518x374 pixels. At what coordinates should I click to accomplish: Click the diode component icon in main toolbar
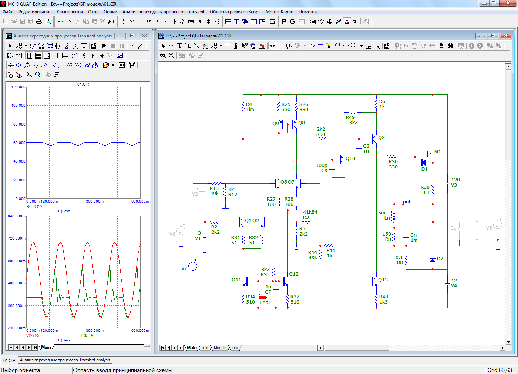(157, 21)
